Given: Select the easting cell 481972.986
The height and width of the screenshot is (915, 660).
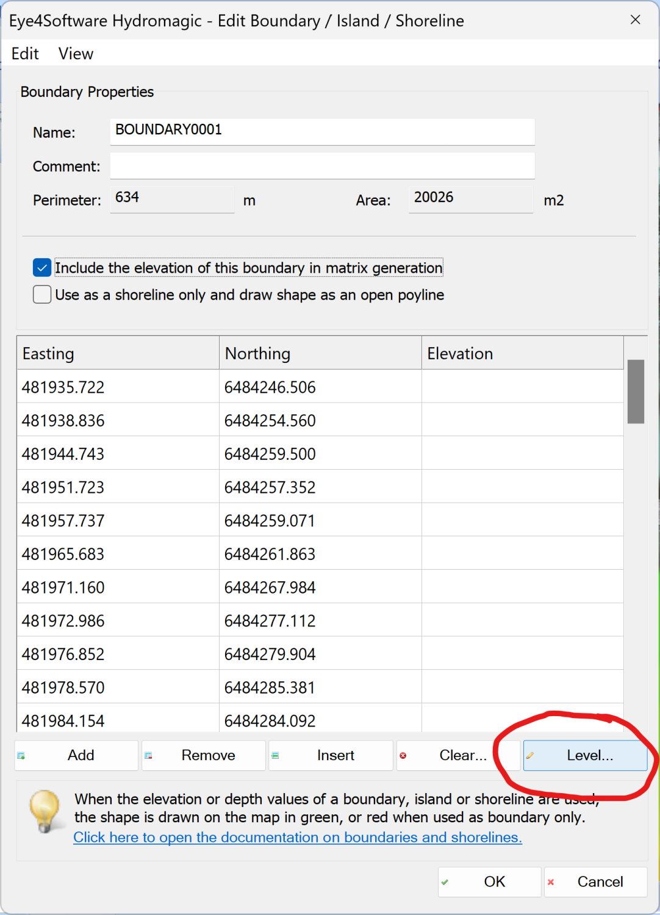Looking at the screenshot, I should click(118, 620).
